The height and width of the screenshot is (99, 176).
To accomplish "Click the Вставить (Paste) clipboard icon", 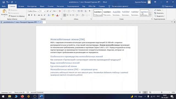I will click(x=4, y=11).
